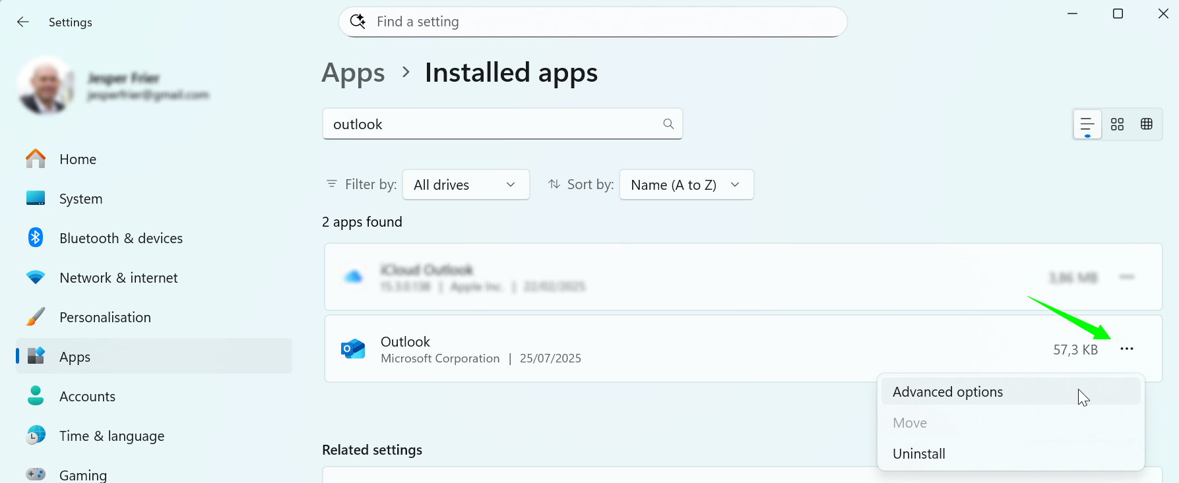Open the Sort by Name (A to Z) dropdown
The width and height of the screenshot is (1179, 483).
pos(686,185)
